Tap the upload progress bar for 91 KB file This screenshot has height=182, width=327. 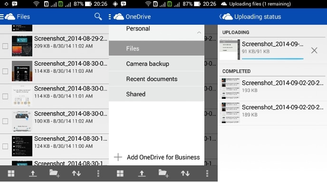272,59
